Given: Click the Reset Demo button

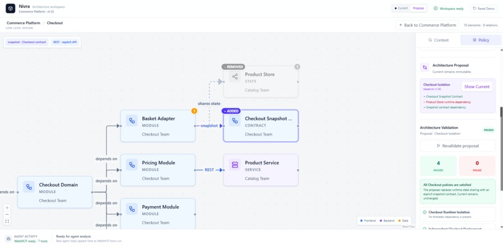Looking at the screenshot, I should pyautogui.click(x=484, y=9).
